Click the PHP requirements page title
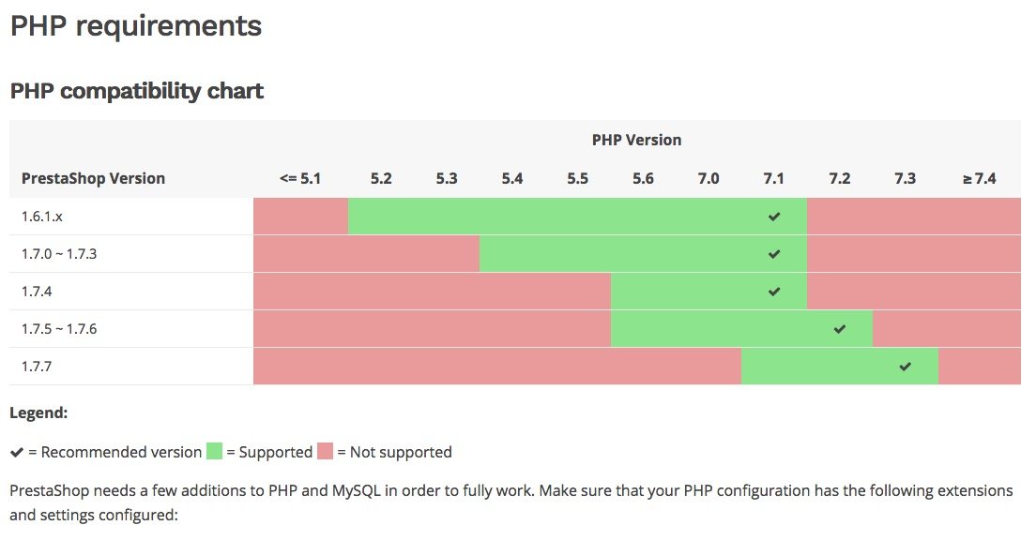Screen dimensions: 1036x540 (x=136, y=26)
